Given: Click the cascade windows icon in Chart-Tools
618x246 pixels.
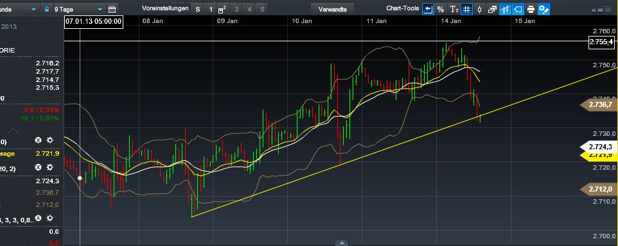Looking at the screenshot, I should (492, 10).
